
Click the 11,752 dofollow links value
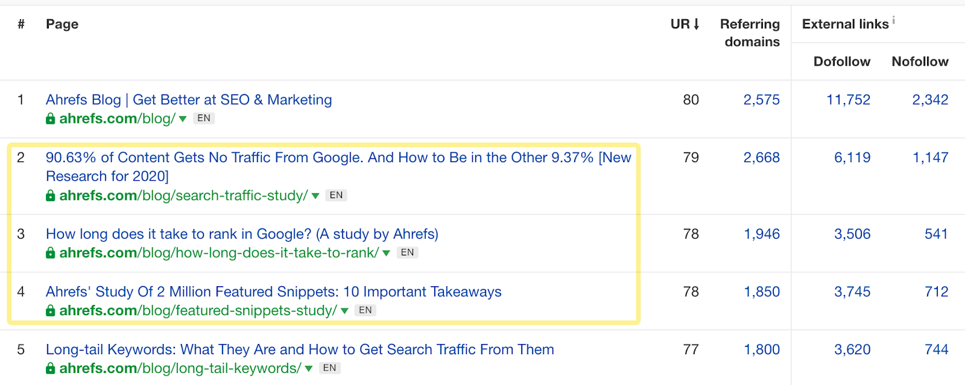848,99
